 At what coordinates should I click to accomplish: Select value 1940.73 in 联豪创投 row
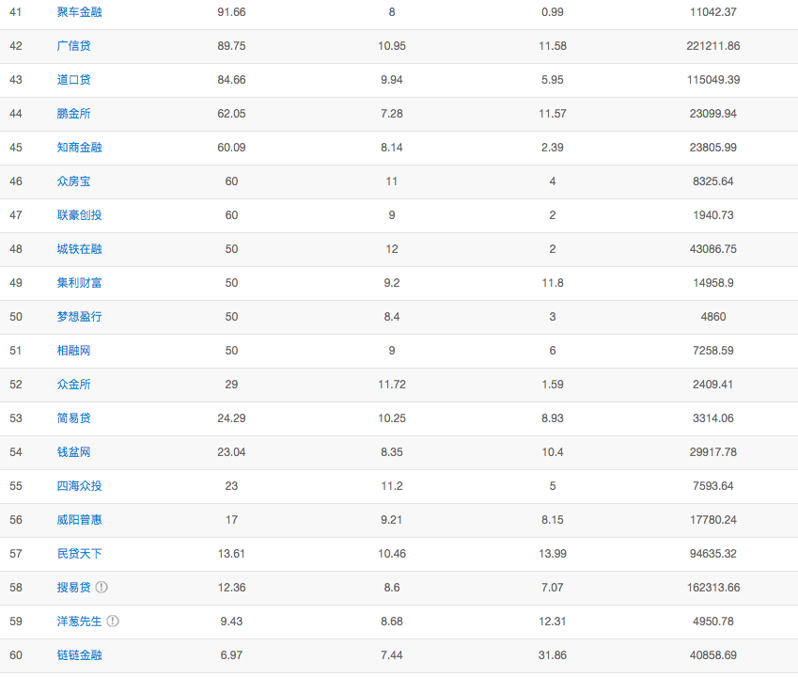tap(713, 214)
